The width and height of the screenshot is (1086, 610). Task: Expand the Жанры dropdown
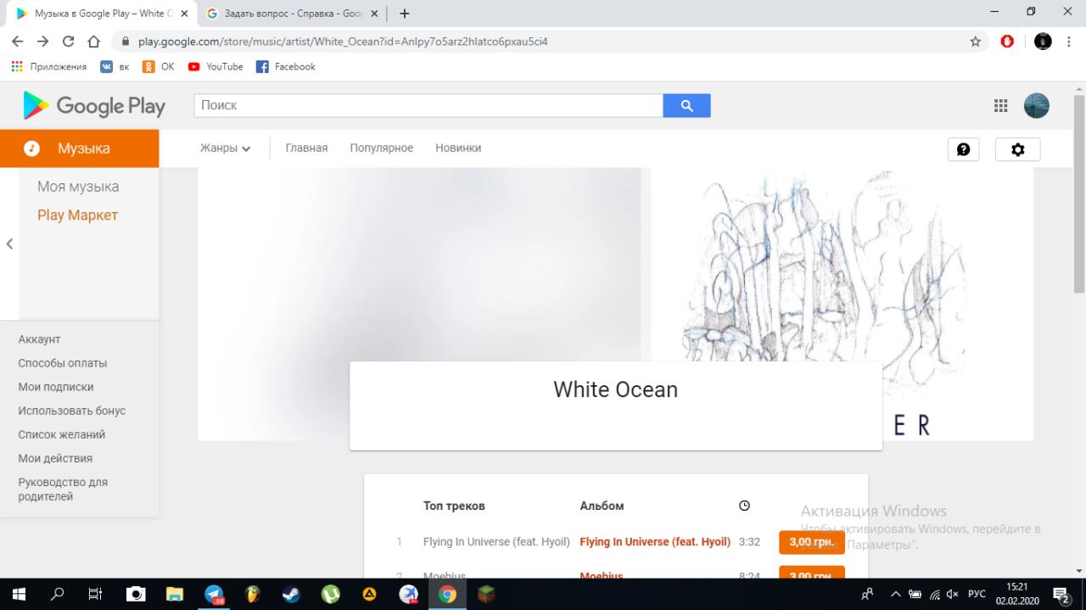pyautogui.click(x=225, y=148)
